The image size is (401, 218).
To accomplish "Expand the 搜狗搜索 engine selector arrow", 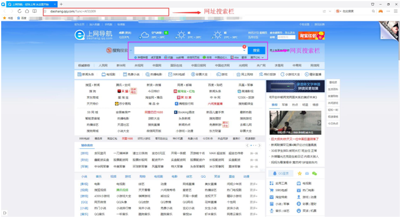I will (x=131, y=50).
